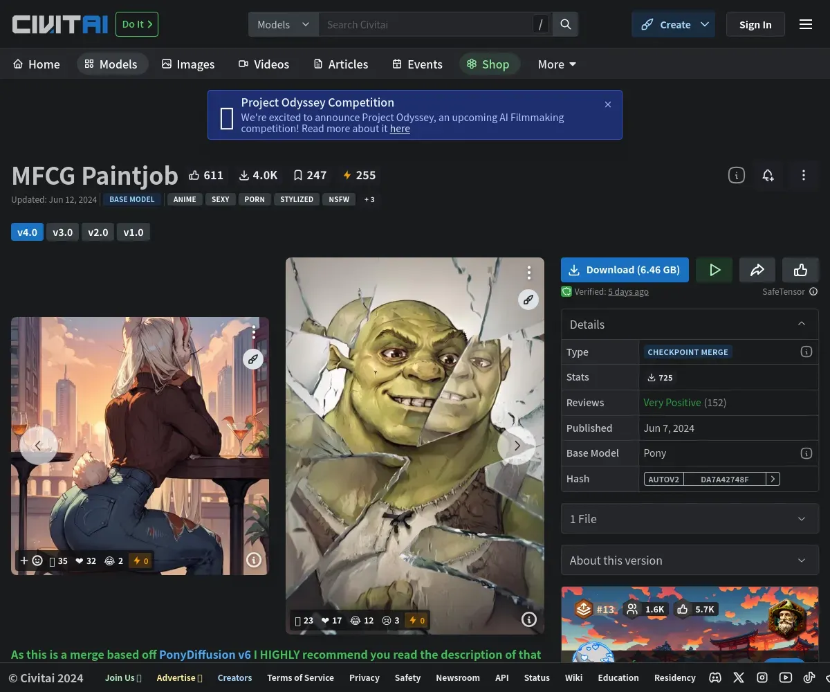Viewport: 830px width, 692px height.
Task: Open the Events tab
Action: 417,64
